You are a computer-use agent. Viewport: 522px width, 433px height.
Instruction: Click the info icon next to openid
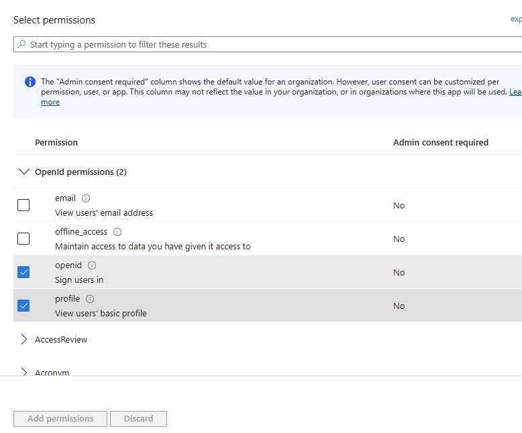(92, 265)
